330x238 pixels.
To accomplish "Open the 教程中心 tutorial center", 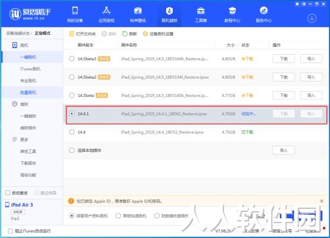I will 232,14.
